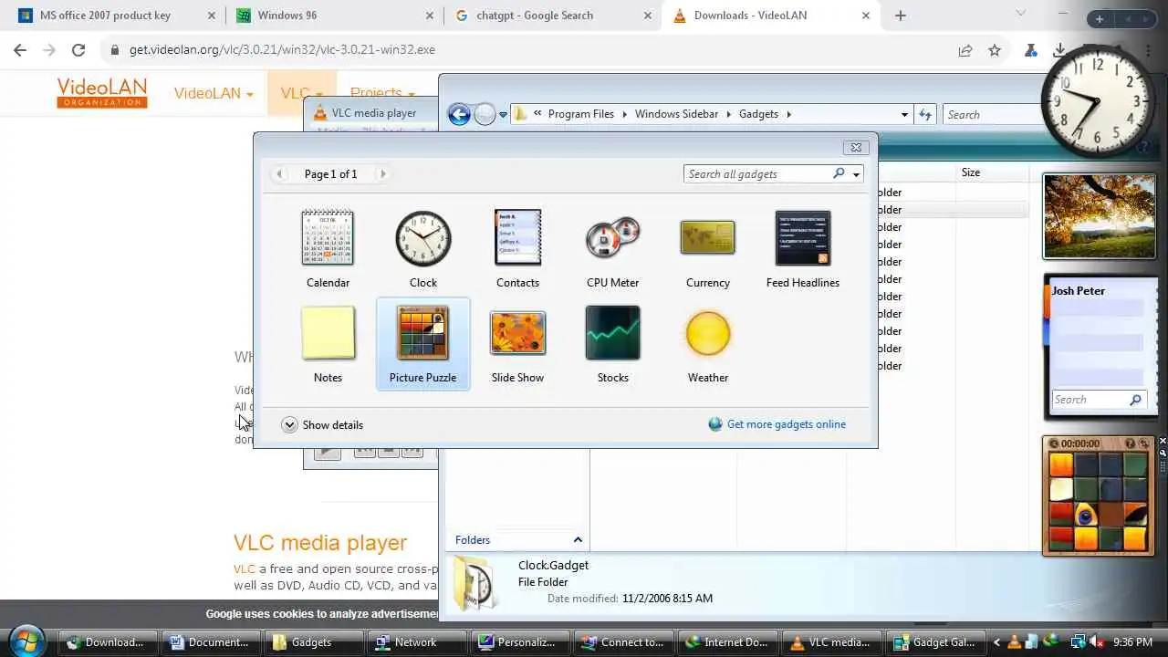Open the Windows Start orb

pyautogui.click(x=27, y=641)
